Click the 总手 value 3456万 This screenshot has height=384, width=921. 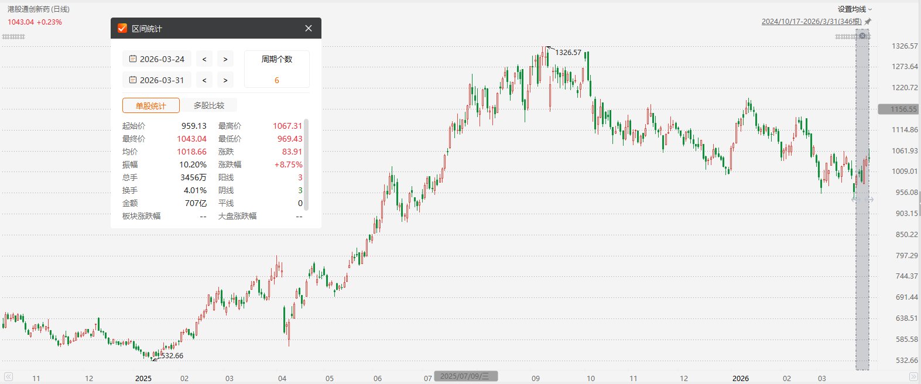pos(193,177)
